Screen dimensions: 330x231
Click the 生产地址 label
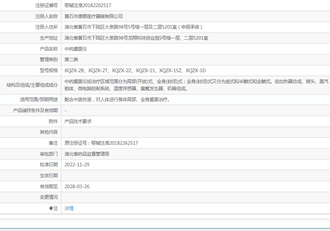coord(49,38)
